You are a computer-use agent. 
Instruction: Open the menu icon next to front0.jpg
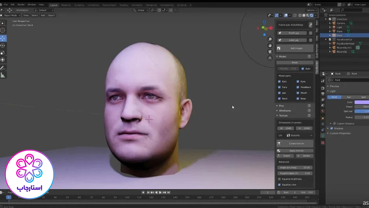pyautogui.click(x=311, y=33)
